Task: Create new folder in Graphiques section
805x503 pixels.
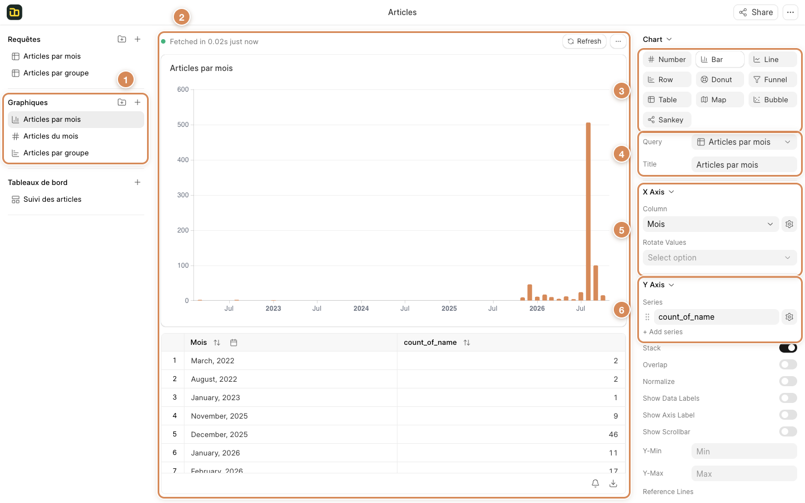Action: pyautogui.click(x=122, y=102)
